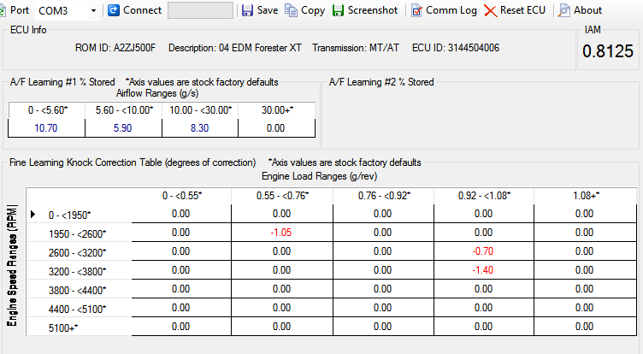643x354 pixels.
Task: Click ECU ID: 3144504006 text
Action: coord(456,48)
